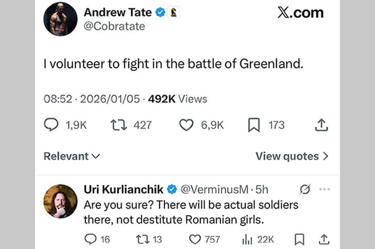This screenshot has width=375, height=249.
Task: Repost the main post with 427 reposts
Action: pyautogui.click(x=117, y=125)
